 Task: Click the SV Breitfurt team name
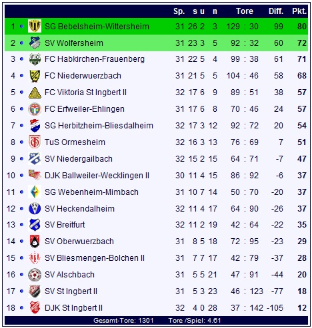click(x=65, y=225)
